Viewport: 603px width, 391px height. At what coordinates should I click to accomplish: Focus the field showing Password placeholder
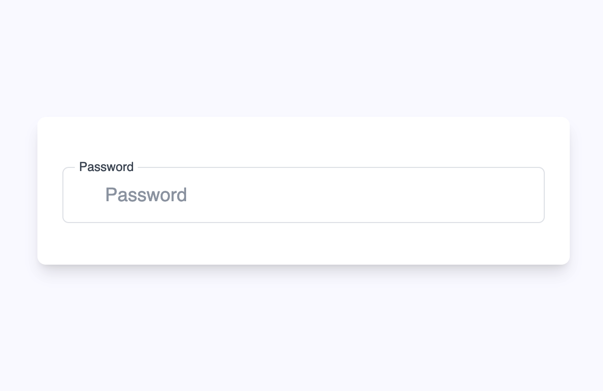click(304, 195)
